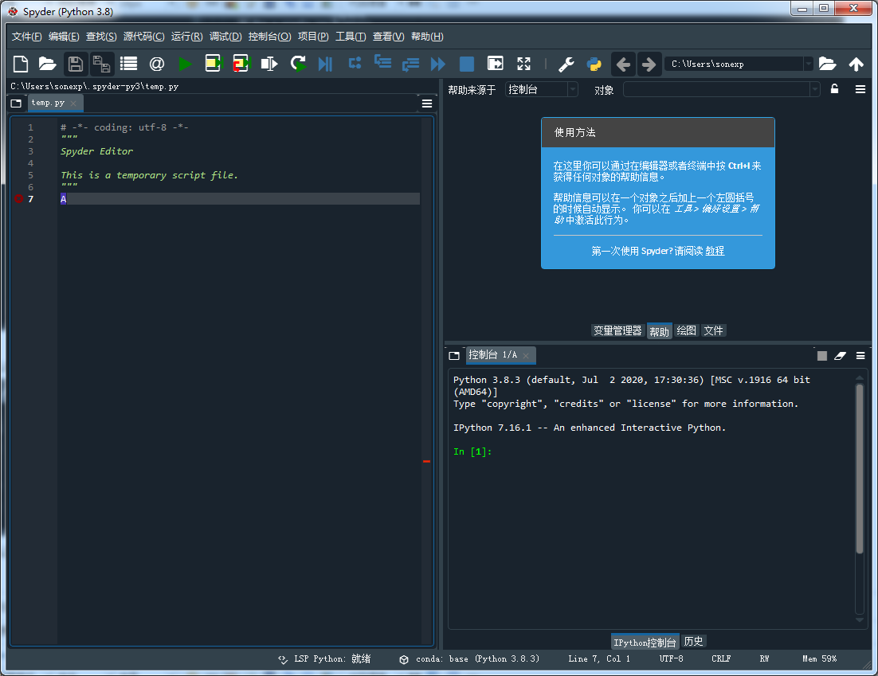Switch to 绘图 tab

click(687, 330)
